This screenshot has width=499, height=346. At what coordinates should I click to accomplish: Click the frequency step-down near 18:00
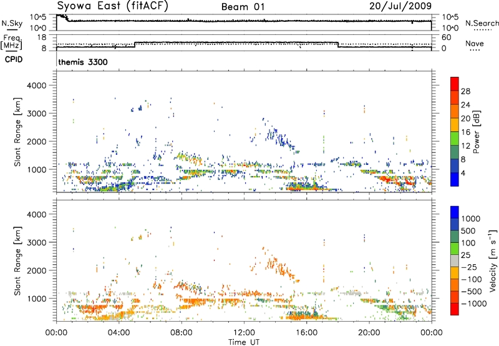[x=337, y=44]
